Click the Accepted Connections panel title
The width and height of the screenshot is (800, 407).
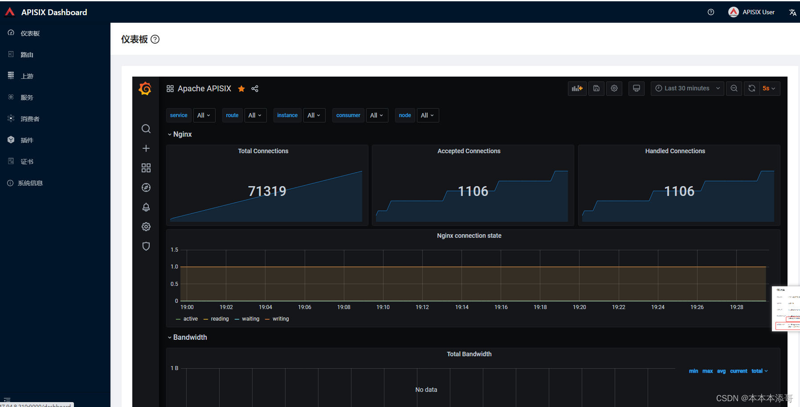click(x=469, y=151)
